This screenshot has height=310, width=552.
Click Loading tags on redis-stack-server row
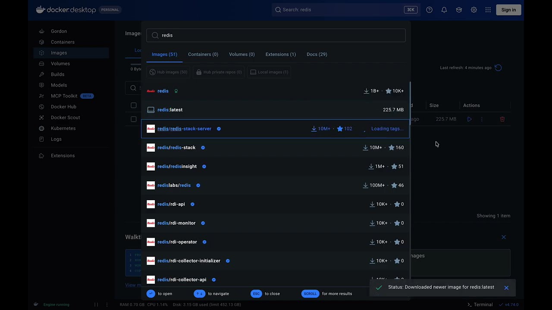(x=387, y=129)
